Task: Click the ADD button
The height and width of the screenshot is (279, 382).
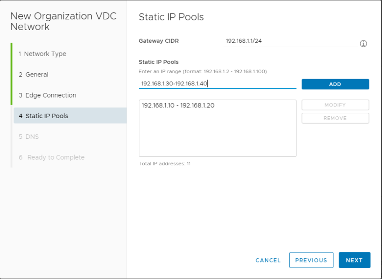Action: 335,84
